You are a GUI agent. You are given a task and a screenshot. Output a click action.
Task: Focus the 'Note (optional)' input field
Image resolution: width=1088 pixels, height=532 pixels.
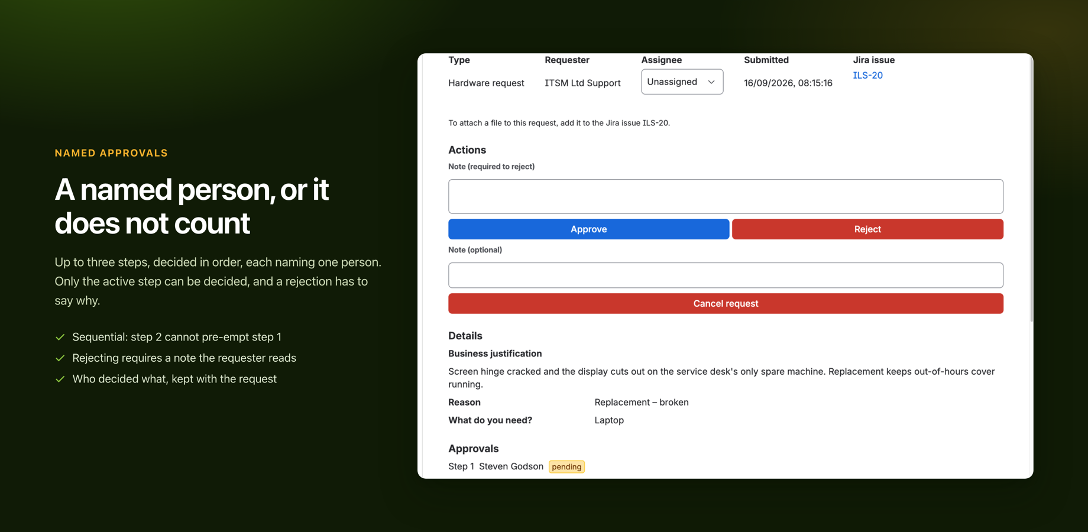[x=726, y=275]
